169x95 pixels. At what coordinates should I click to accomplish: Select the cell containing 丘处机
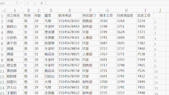[15, 37]
